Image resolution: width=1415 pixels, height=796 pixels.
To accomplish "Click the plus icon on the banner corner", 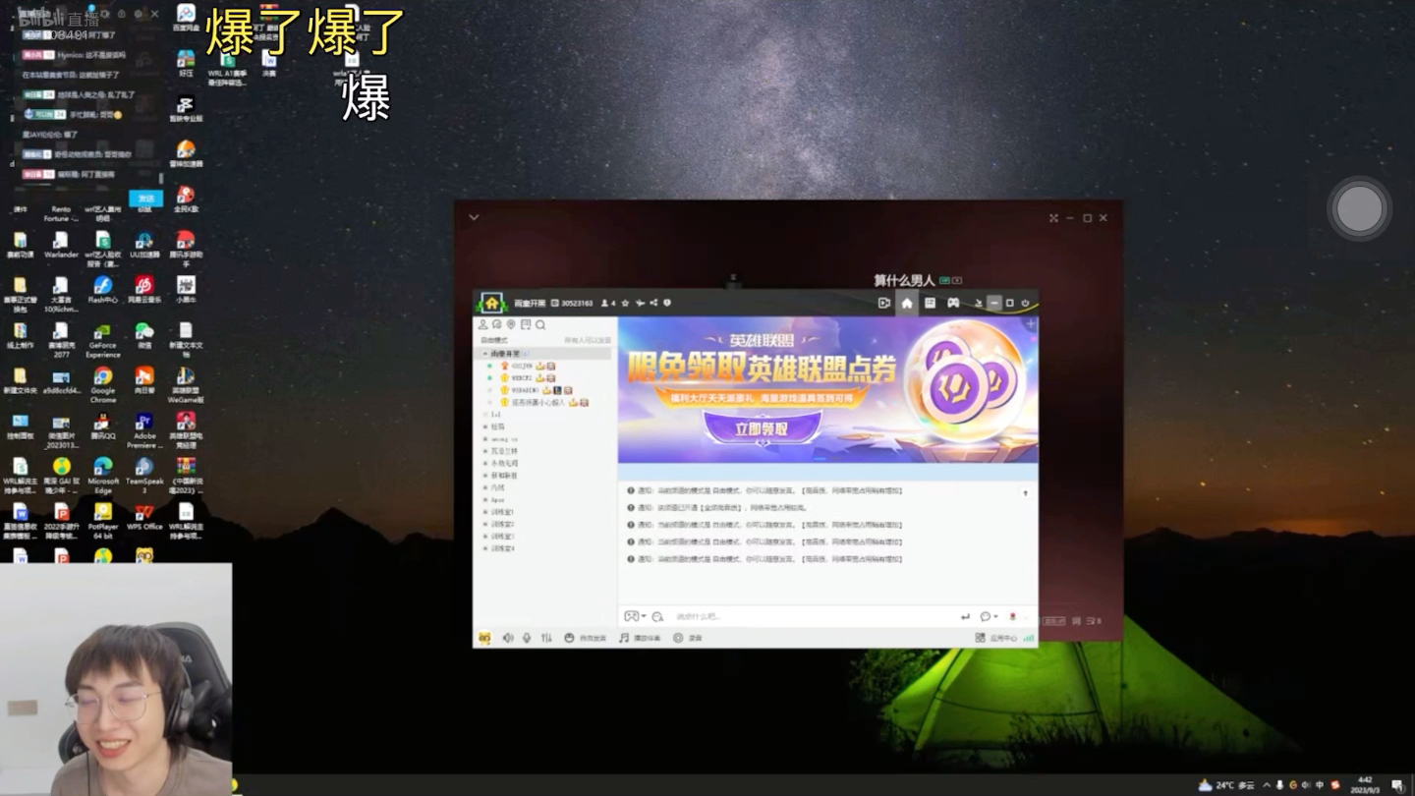I will point(1030,324).
